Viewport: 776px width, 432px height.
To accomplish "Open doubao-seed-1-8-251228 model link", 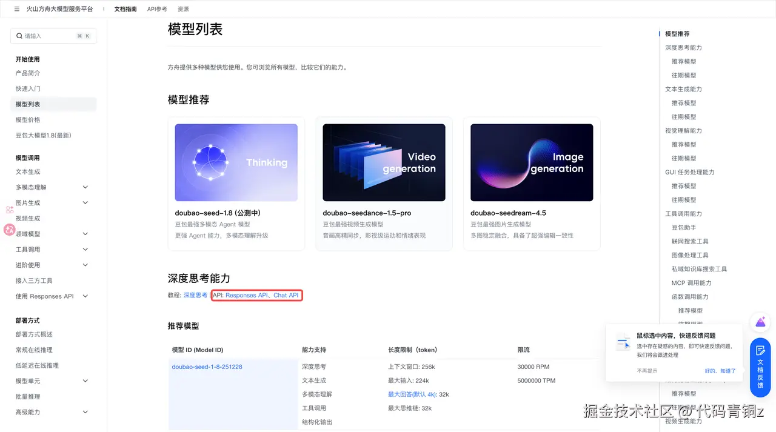I will coord(207,367).
